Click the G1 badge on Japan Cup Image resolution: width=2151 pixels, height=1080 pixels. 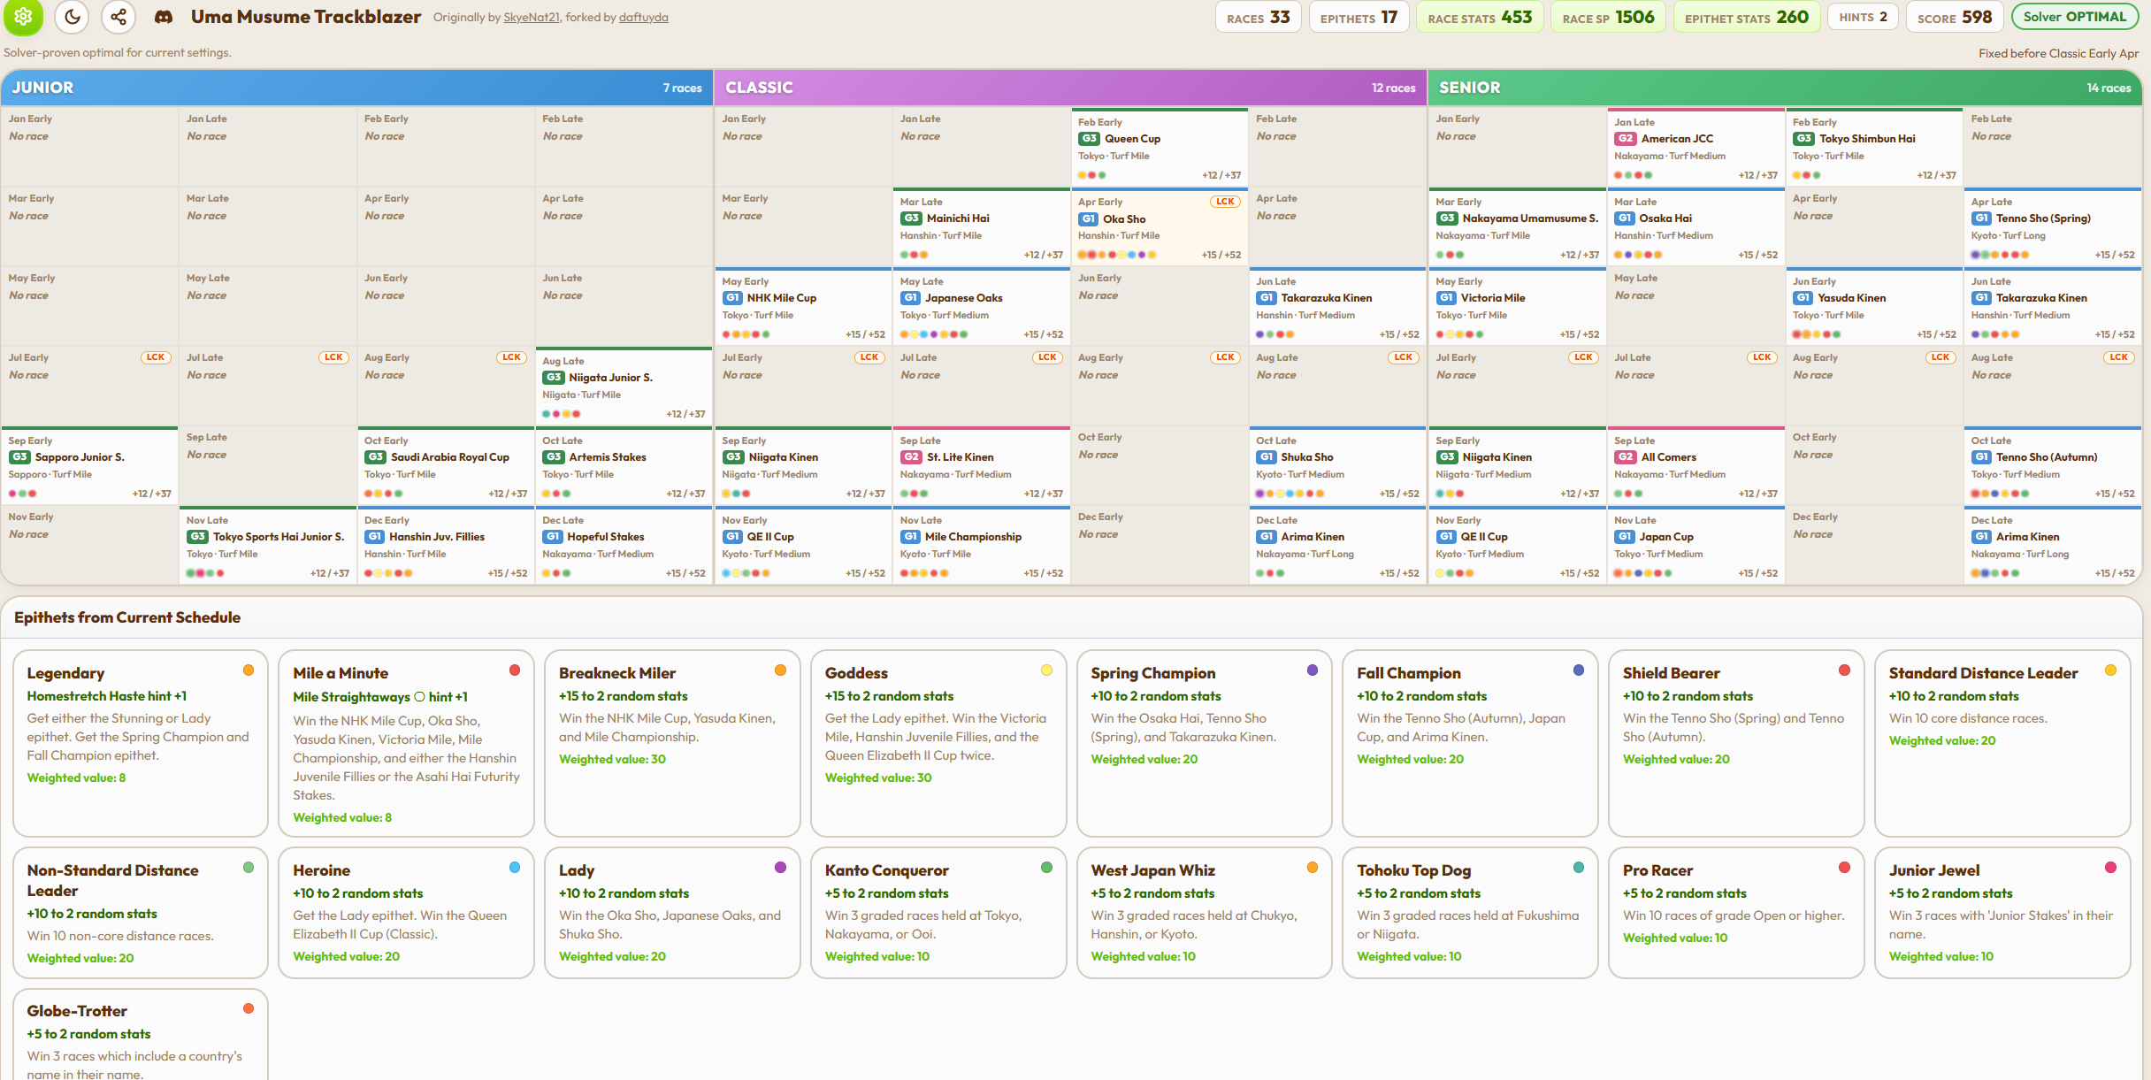1624,537
